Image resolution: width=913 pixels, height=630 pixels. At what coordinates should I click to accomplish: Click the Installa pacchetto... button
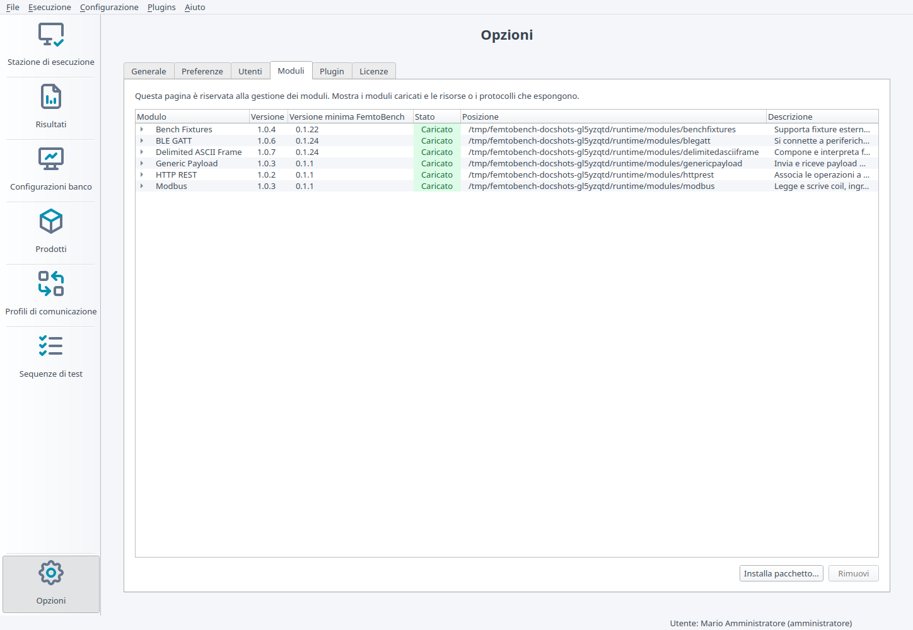(x=781, y=573)
